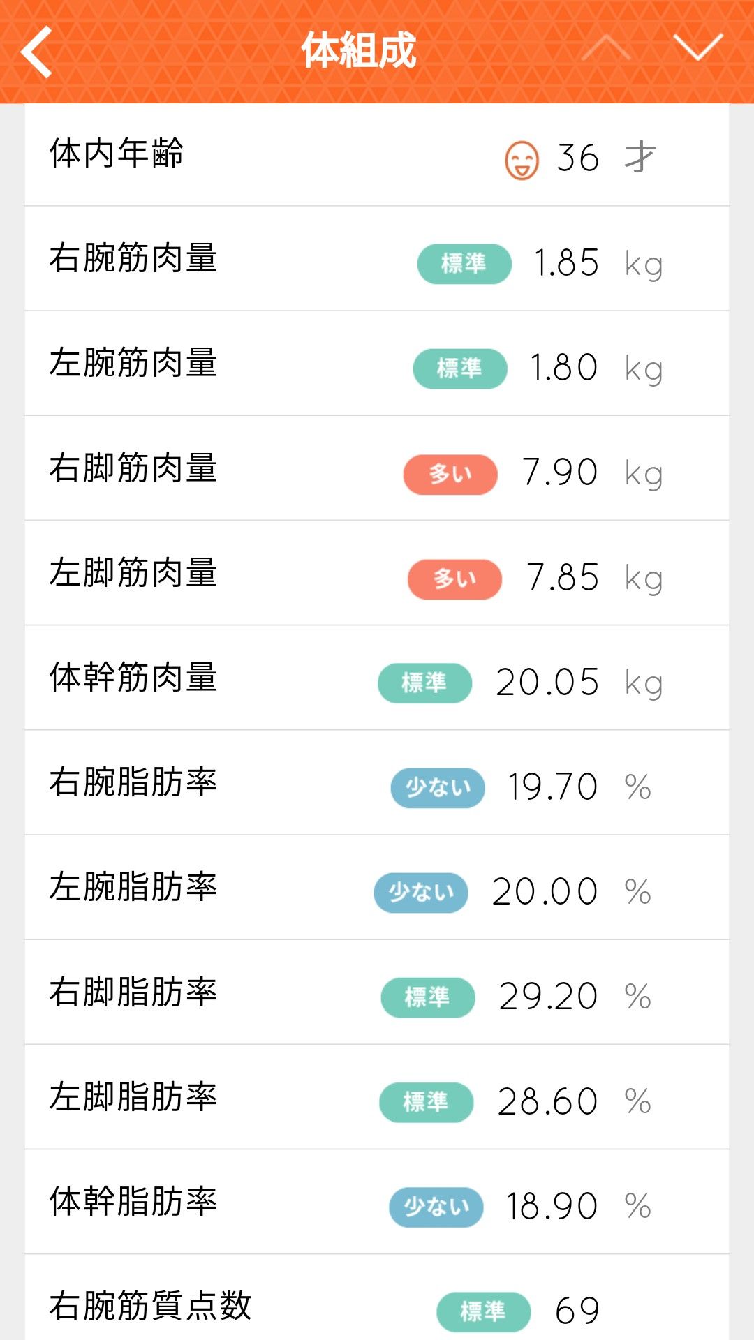Tap the 28.60 % left leg fat value
This screenshot has width=754, height=1340.
[547, 1102]
